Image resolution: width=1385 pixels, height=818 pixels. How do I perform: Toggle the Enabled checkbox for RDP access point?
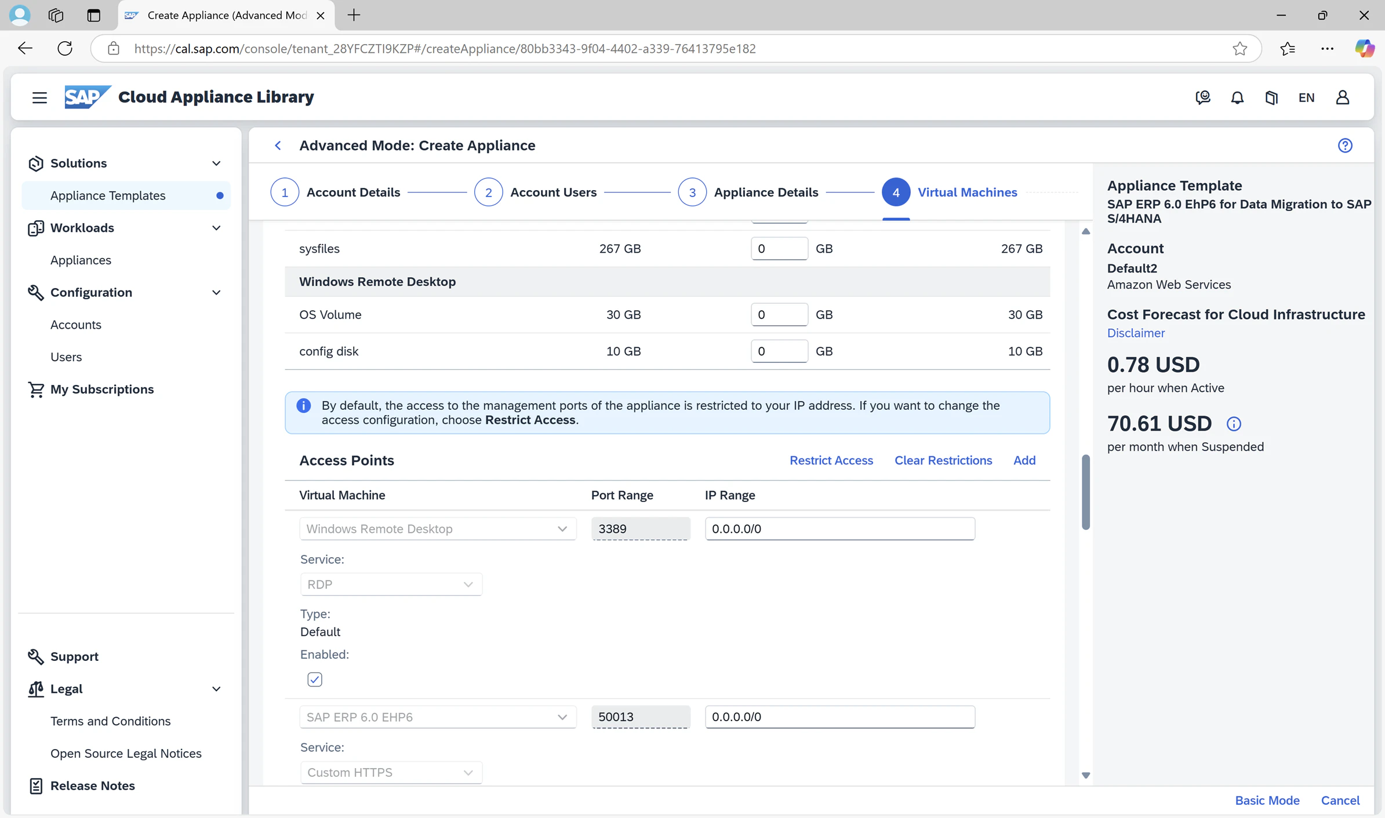[315, 679]
